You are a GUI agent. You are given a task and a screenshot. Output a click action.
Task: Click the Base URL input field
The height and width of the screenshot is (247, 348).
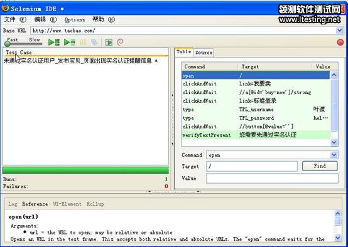(184, 30)
